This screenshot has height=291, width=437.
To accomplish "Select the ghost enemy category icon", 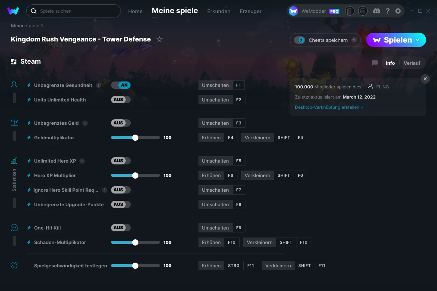I will (x=14, y=228).
